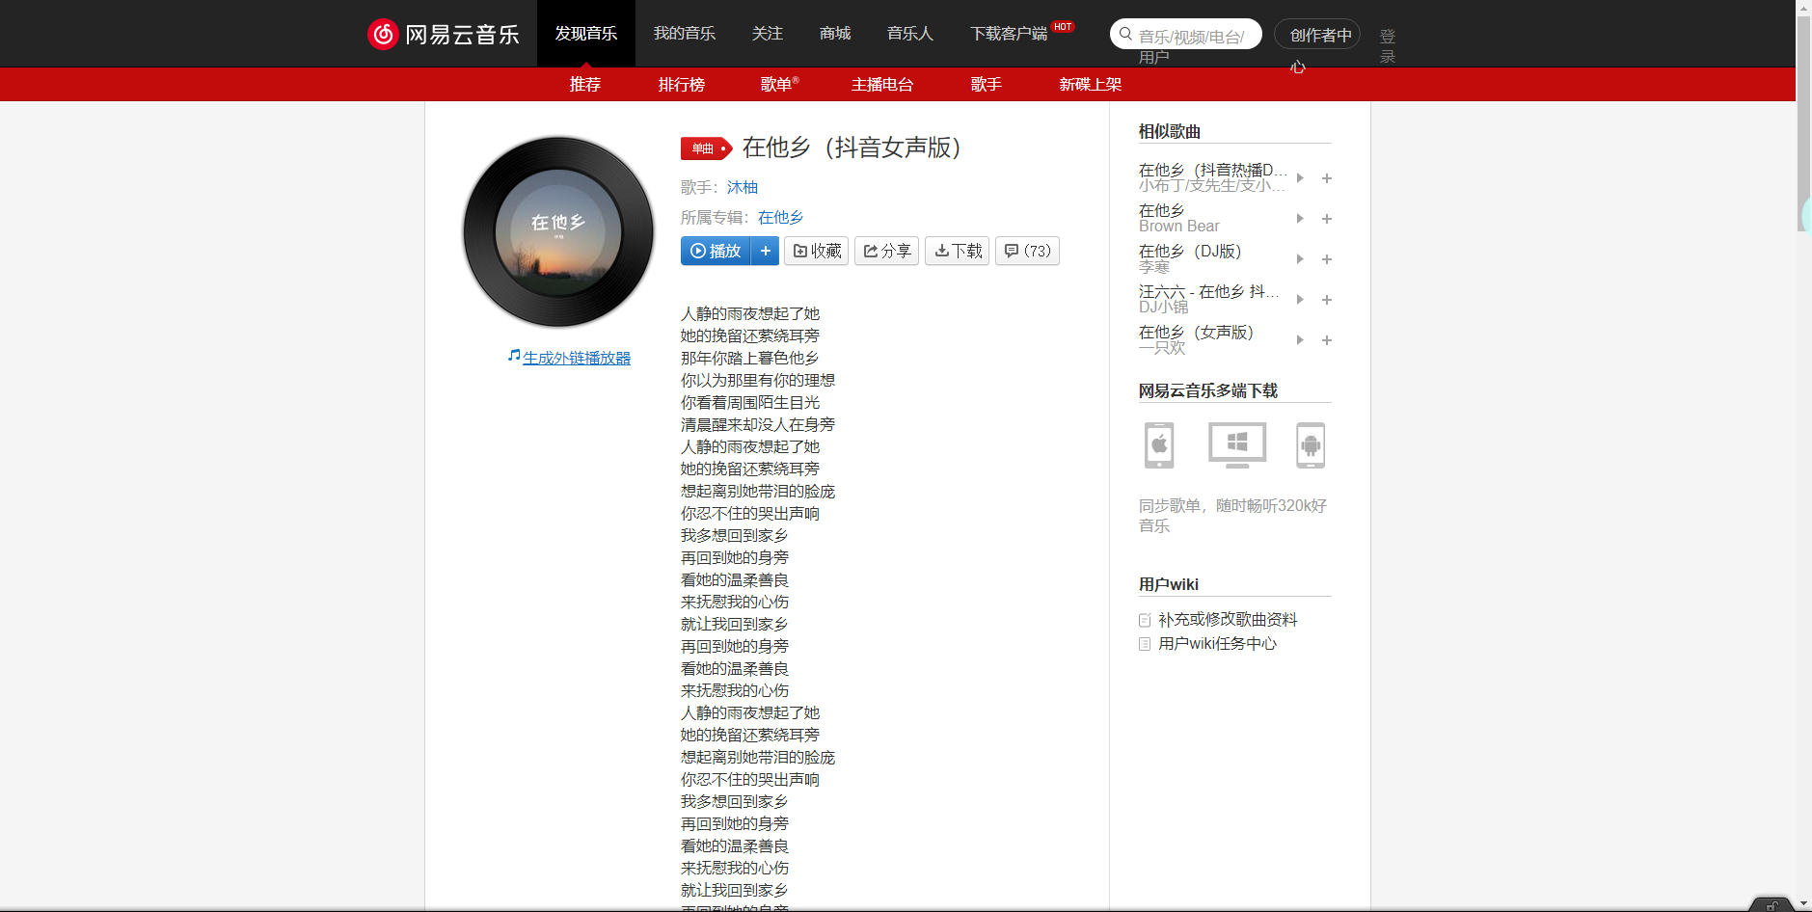Add the song to a playlist with the + icon

[x=766, y=251]
